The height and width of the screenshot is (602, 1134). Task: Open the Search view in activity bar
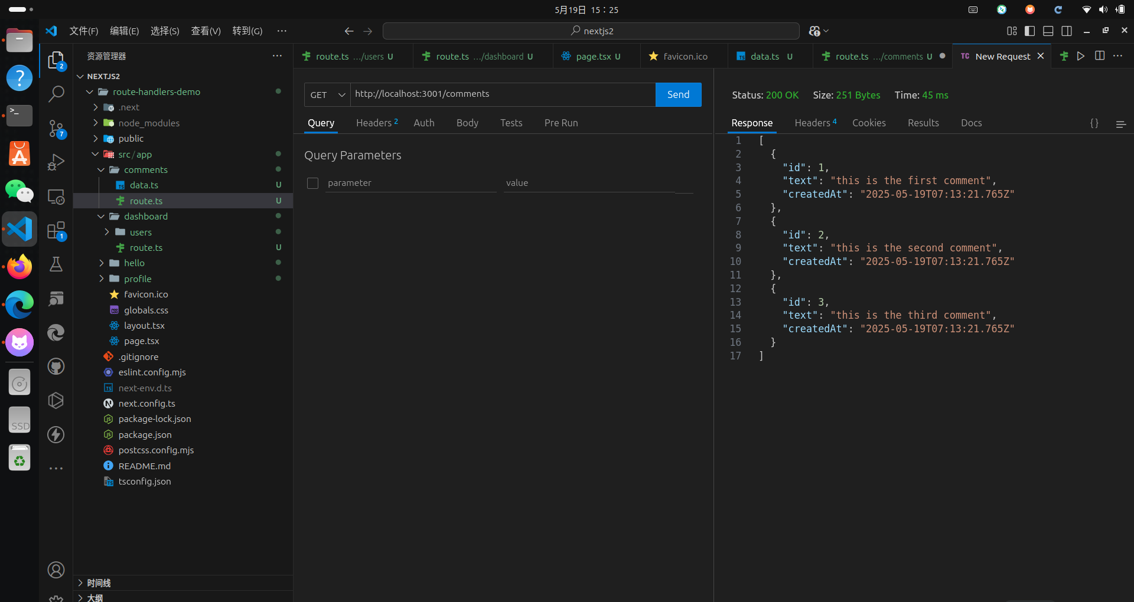pos(56,94)
